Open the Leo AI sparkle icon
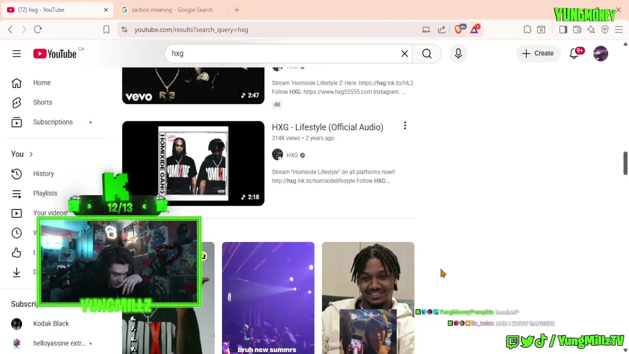 [x=591, y=29]
